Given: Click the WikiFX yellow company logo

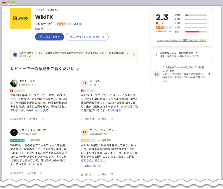Looking at the screenshot, I should click(x=21, y=19).
